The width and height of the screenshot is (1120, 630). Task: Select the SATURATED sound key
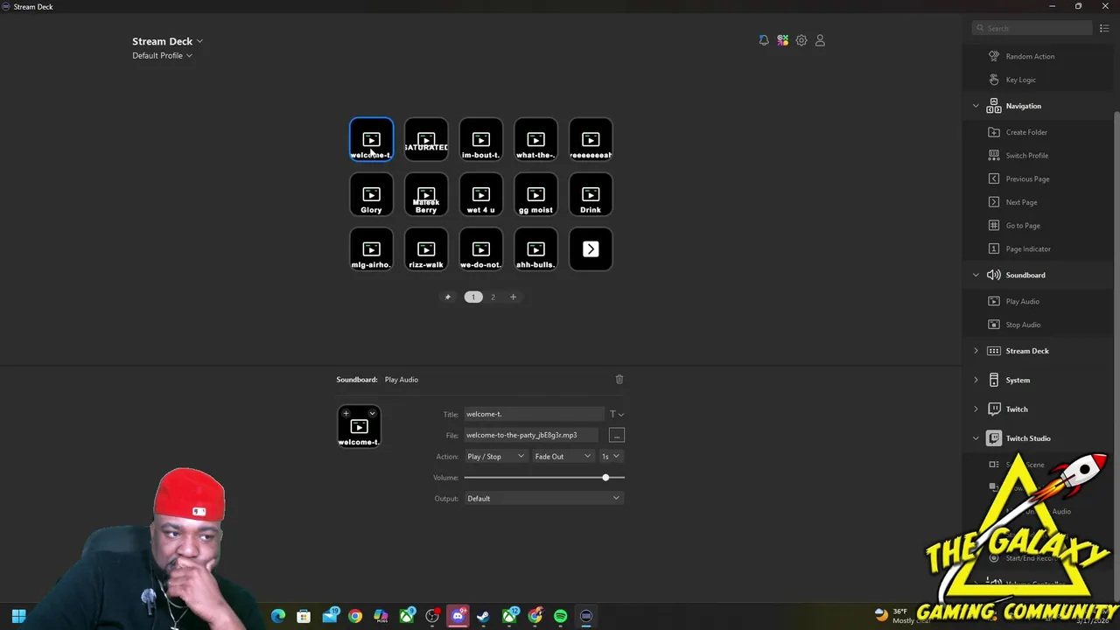tap(426, 140)
